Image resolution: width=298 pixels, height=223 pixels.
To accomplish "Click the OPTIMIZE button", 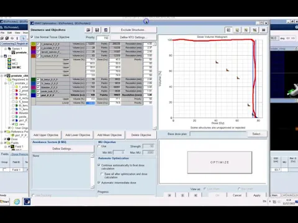I will (x=220, y=162).
